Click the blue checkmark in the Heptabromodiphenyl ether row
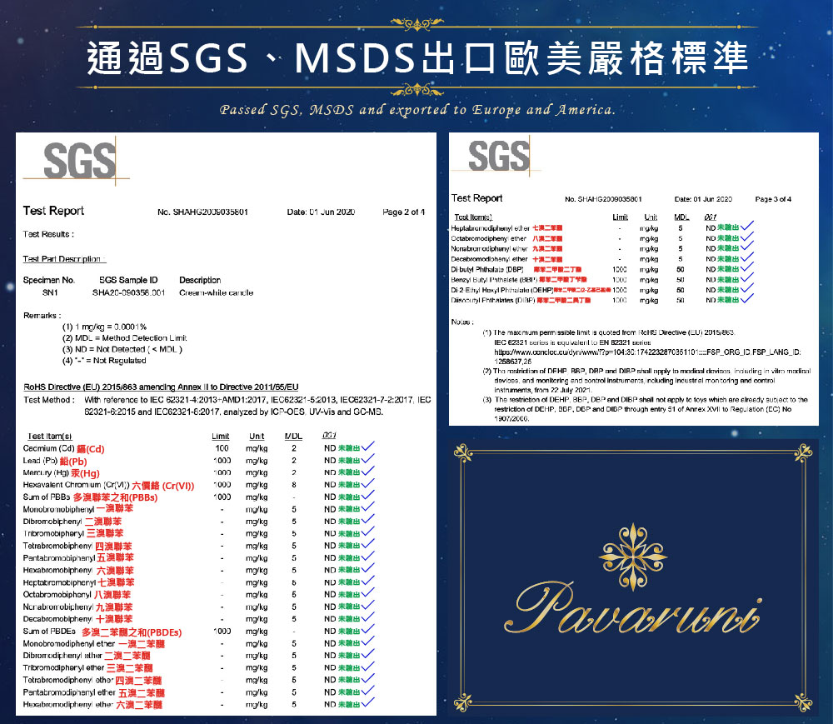This screenshot has height=724, width=833. tap(747, 227)
